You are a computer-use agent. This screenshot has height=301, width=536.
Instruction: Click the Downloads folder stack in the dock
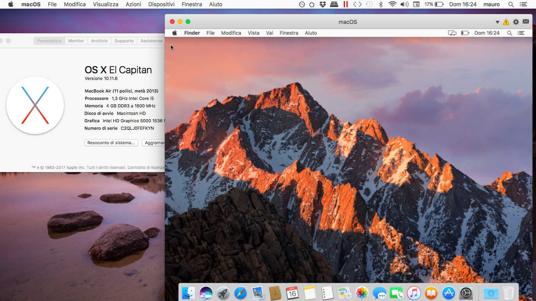point(490,293)
